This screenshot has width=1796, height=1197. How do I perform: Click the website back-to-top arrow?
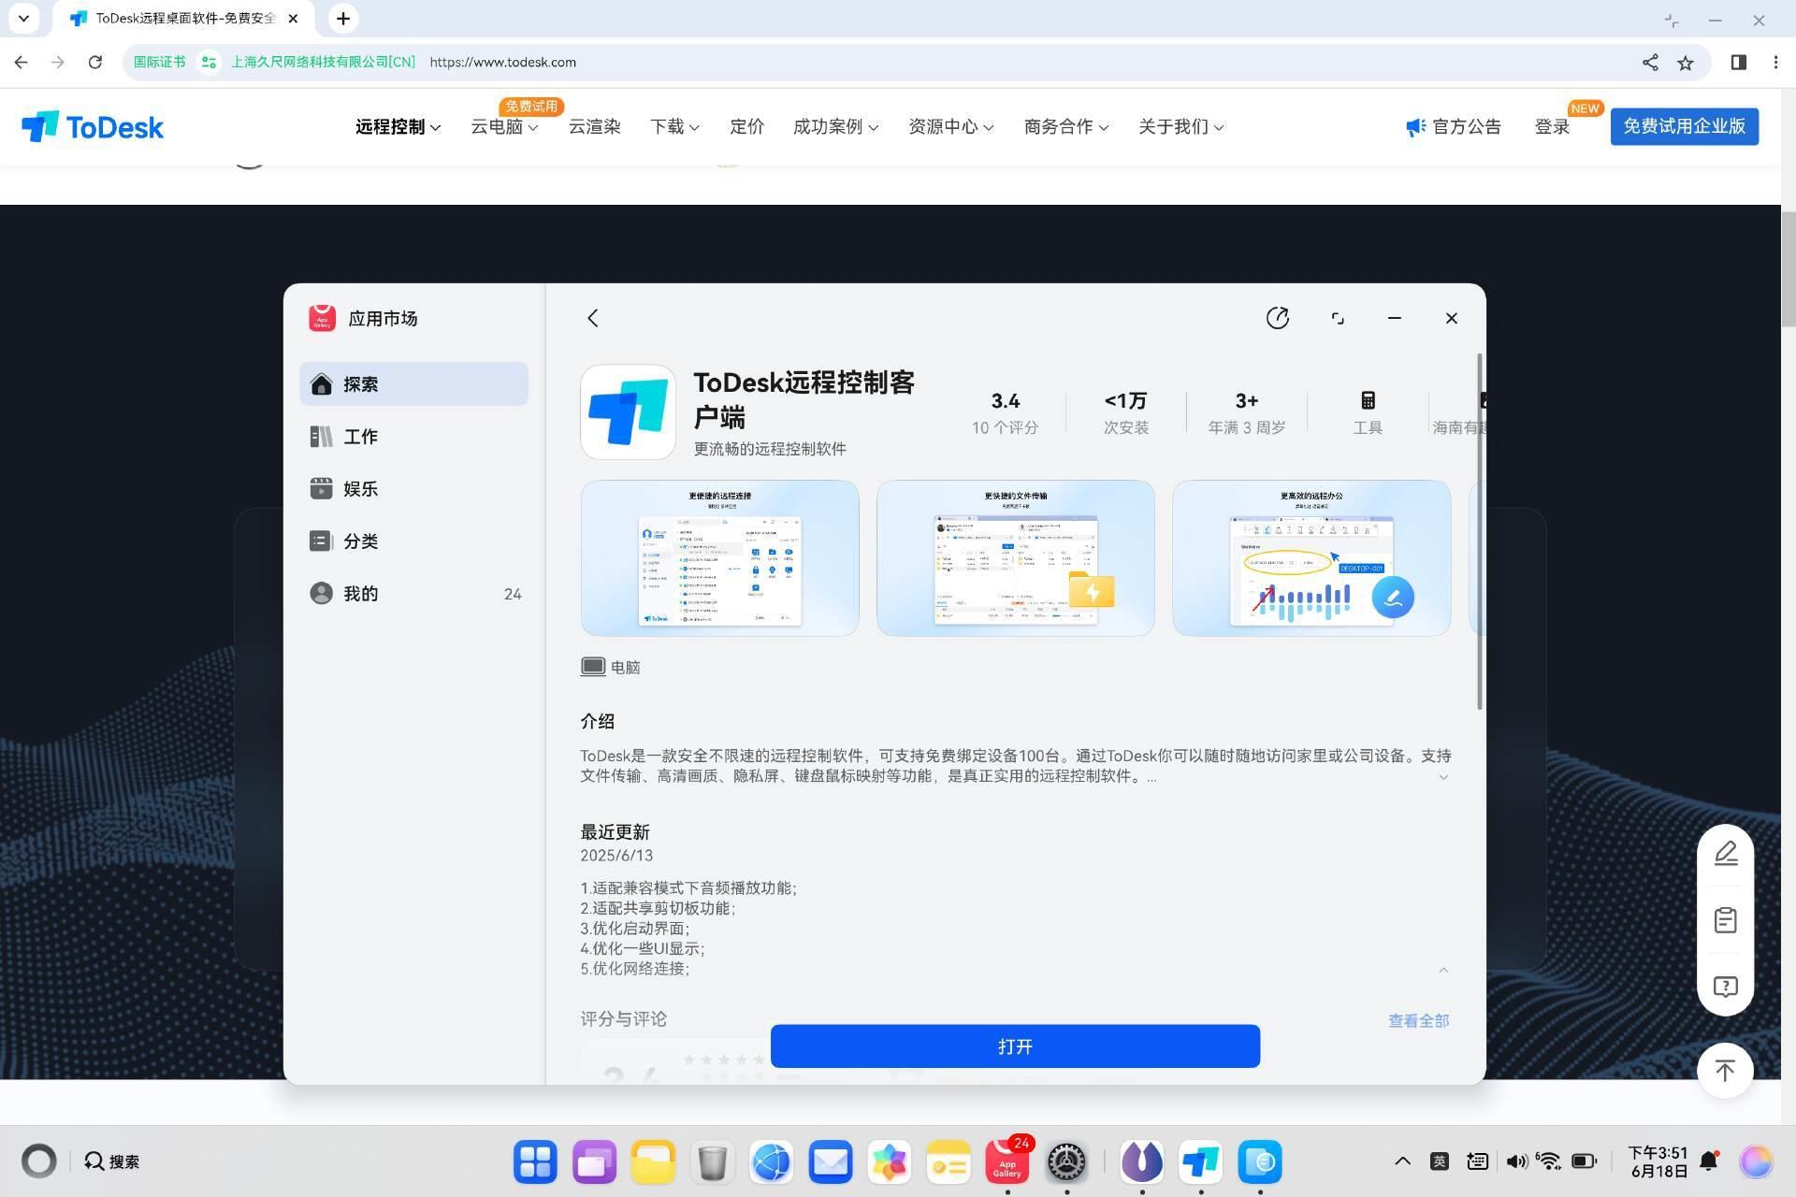pos(1726,1071)
